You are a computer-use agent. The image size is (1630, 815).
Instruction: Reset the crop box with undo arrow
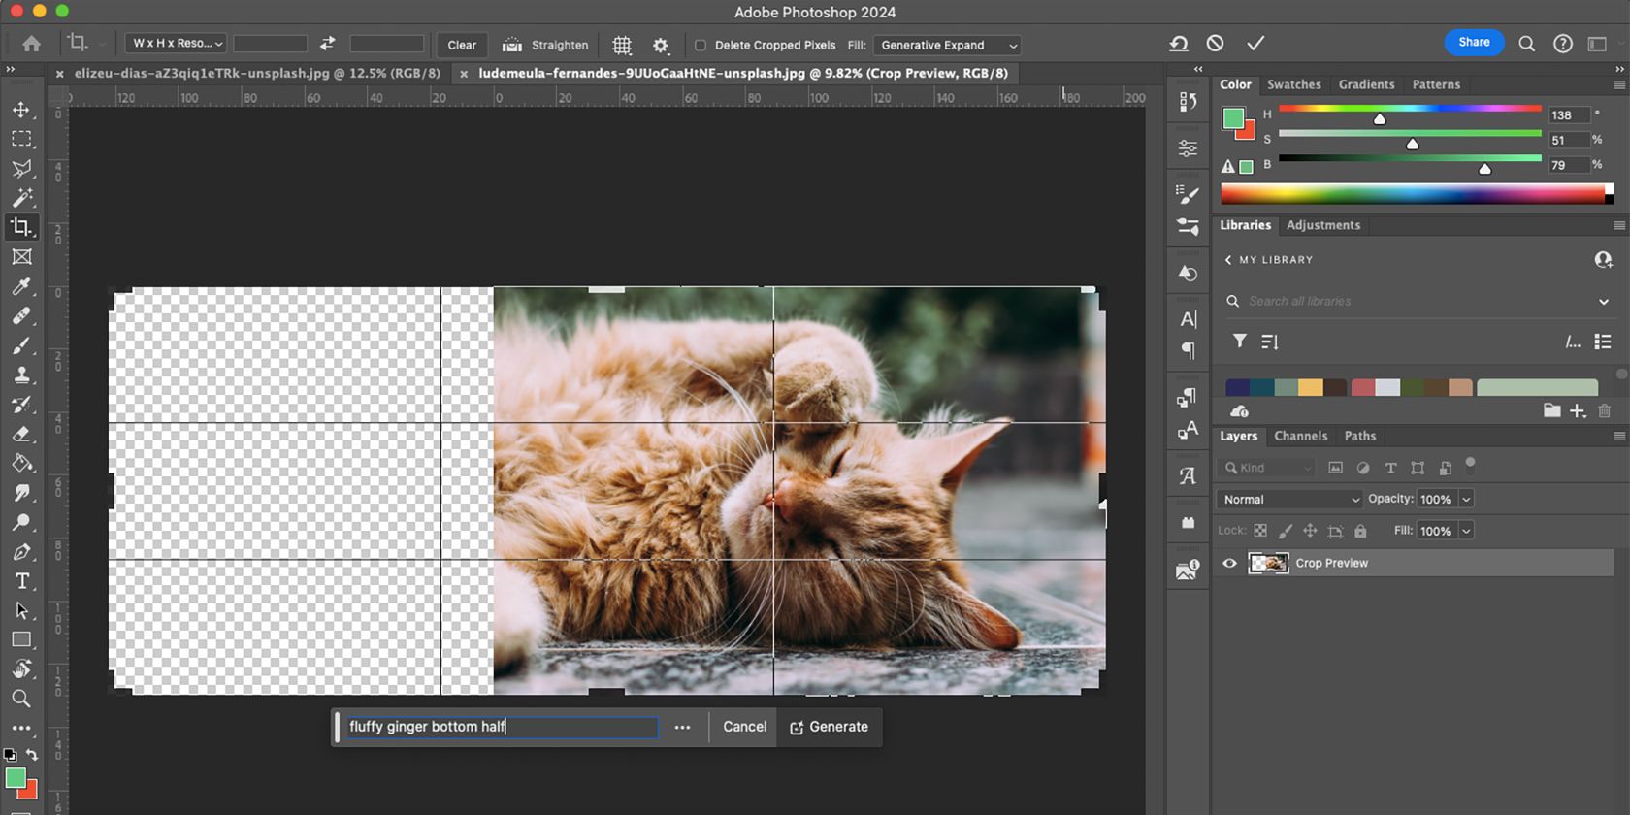tap(1179, 44)
